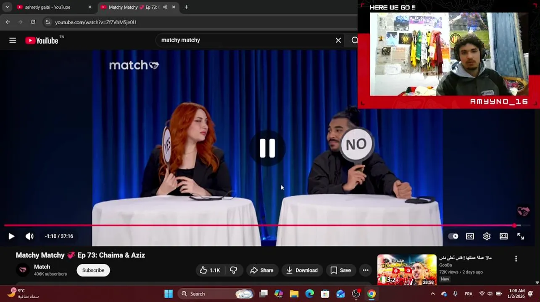
Task: Go back in the browser
Action: [8, 22]
